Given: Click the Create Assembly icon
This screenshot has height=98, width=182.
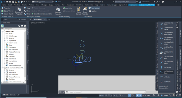Looking at the screenshot, I should pyautogui.click(x=85, y=11).
